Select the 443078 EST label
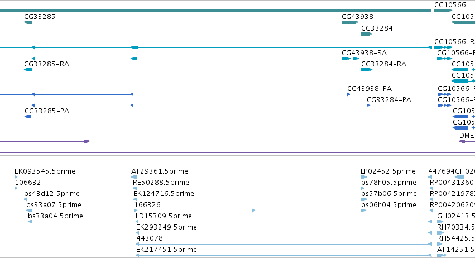This screenshot has height=258, width=475. (150, 238)
